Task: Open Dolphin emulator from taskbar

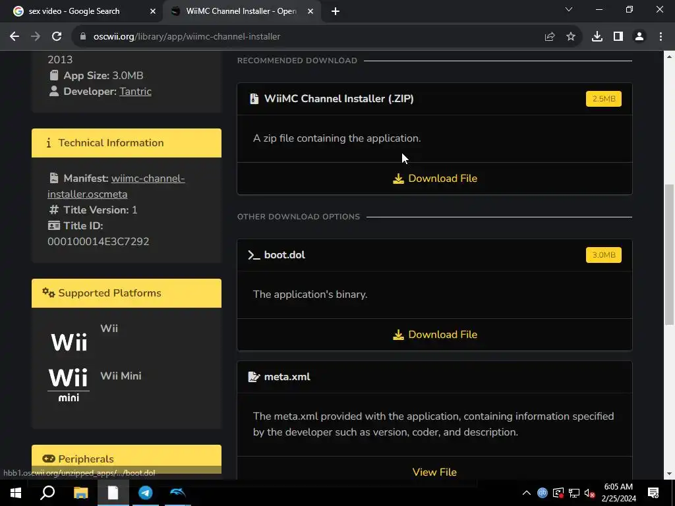Action: (x=178, y=493)
